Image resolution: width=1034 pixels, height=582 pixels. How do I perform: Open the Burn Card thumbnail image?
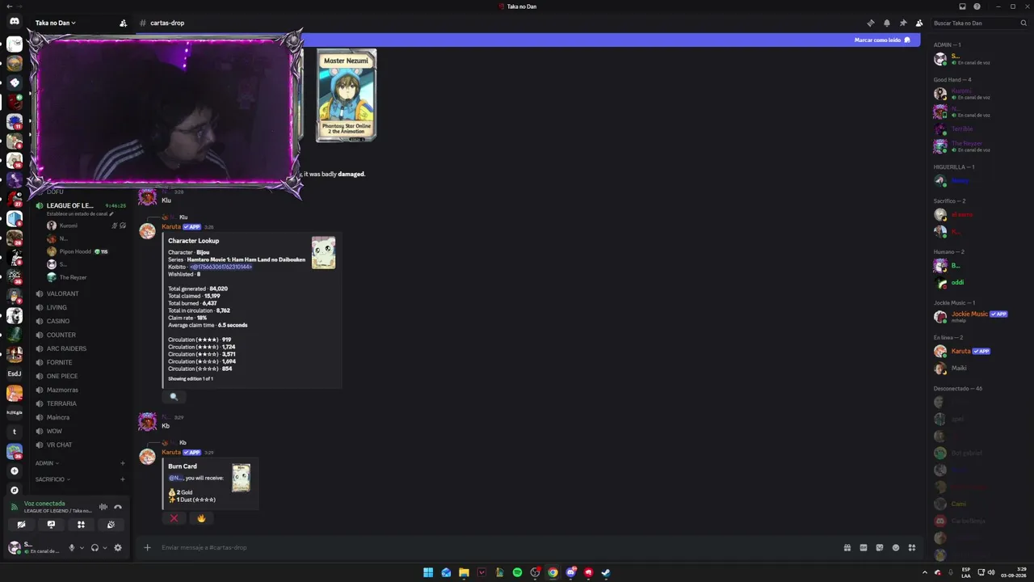coord(241,478)
